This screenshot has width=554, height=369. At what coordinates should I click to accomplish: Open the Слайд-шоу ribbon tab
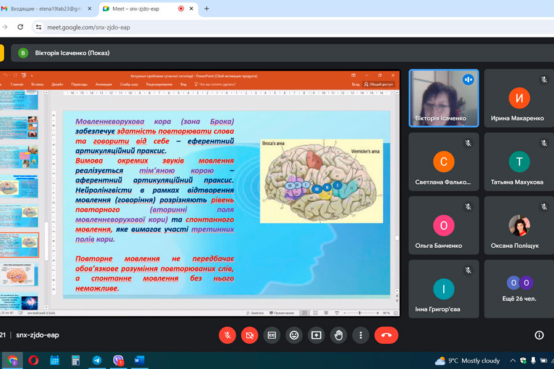(129, 84)
